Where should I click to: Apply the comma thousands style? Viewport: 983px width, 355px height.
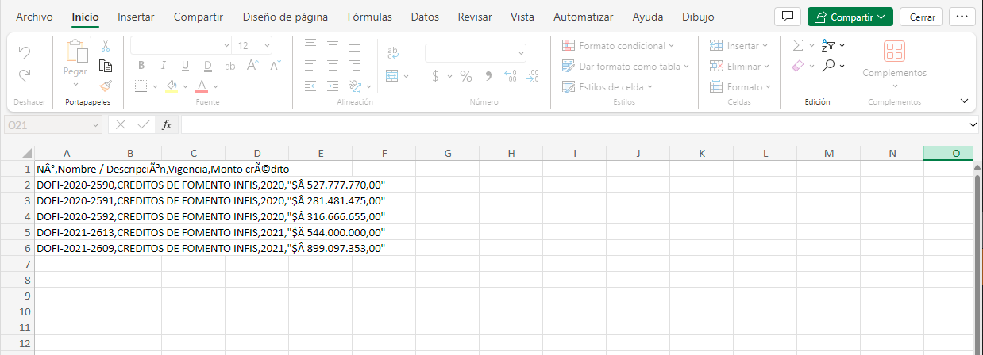pyautogui.click(x=488, y=76)
